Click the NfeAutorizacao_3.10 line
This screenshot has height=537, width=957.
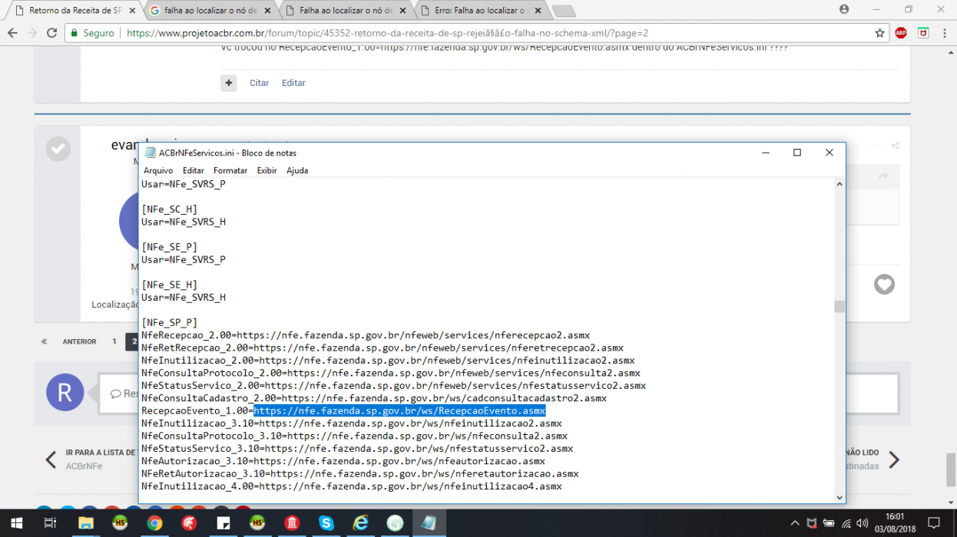coord(343,461)
